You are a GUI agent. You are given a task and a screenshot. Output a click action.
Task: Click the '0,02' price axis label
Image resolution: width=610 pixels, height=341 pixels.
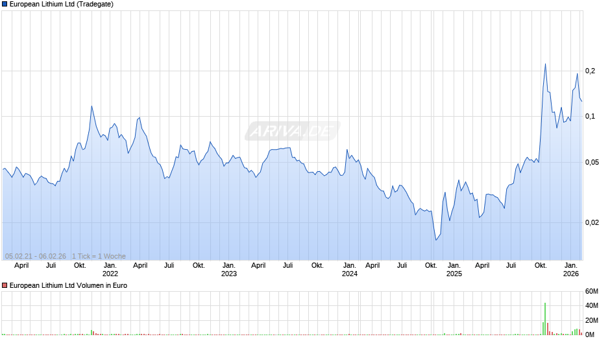592,222
